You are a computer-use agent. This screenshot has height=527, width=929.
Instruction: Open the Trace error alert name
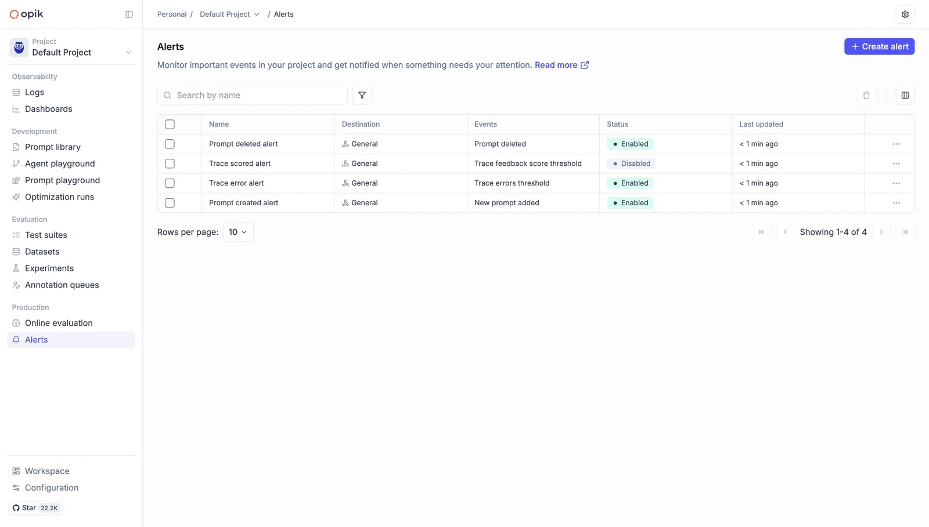pos(236,183)
